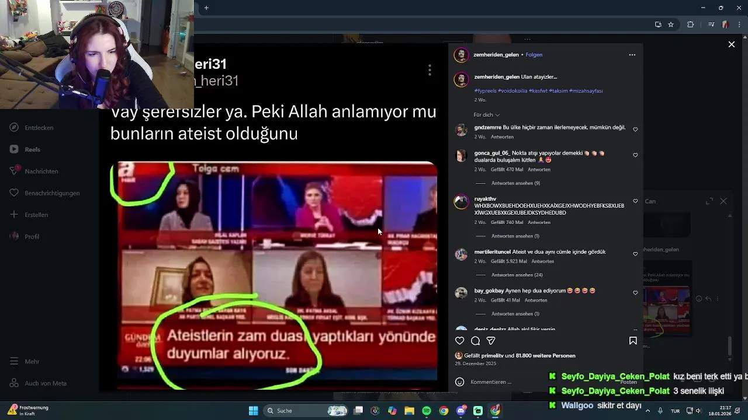
Task: Expand the Für dich comment sort dropdown
Action: coord(487,115)
